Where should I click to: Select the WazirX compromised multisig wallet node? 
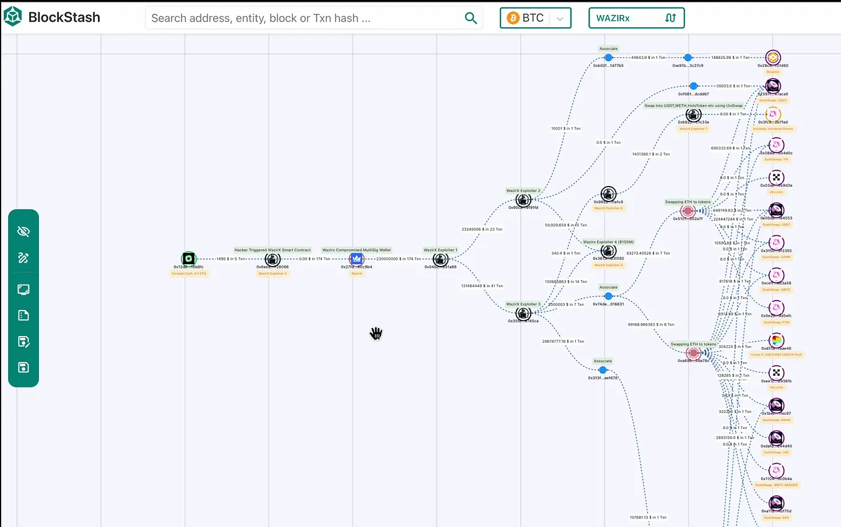[x=356, y=259]
